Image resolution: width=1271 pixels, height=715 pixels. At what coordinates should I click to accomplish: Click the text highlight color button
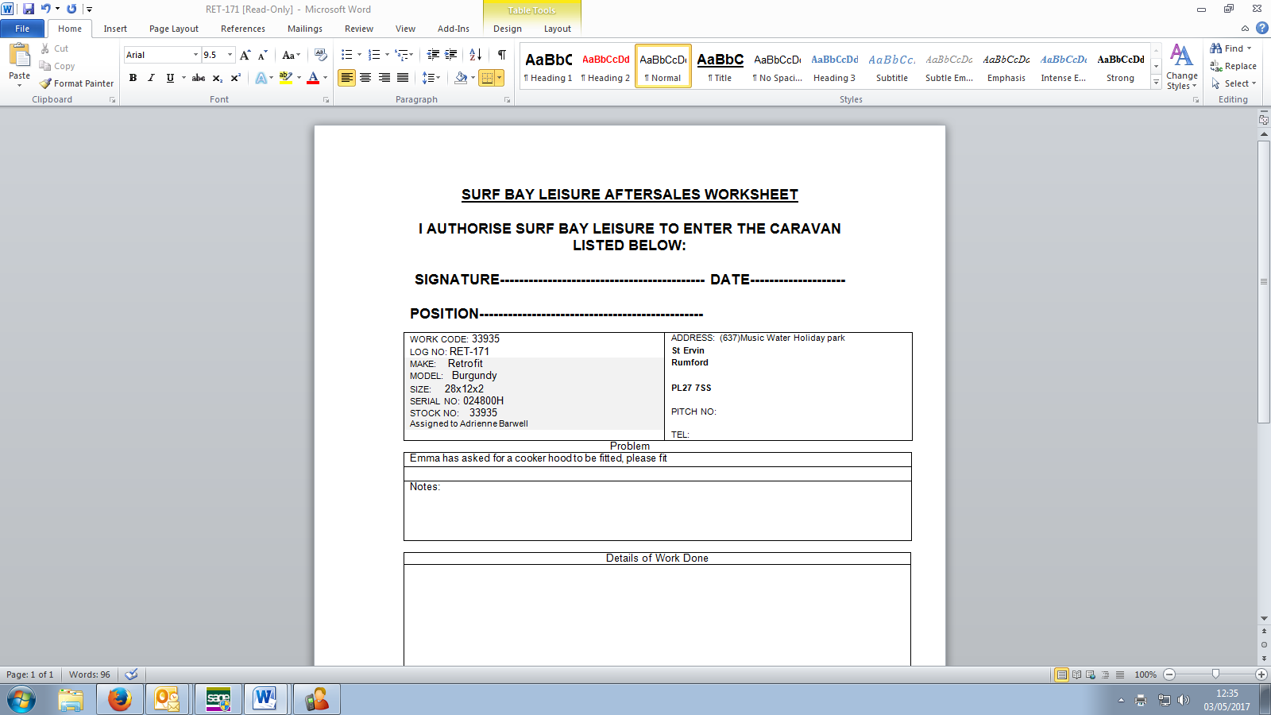286,78
